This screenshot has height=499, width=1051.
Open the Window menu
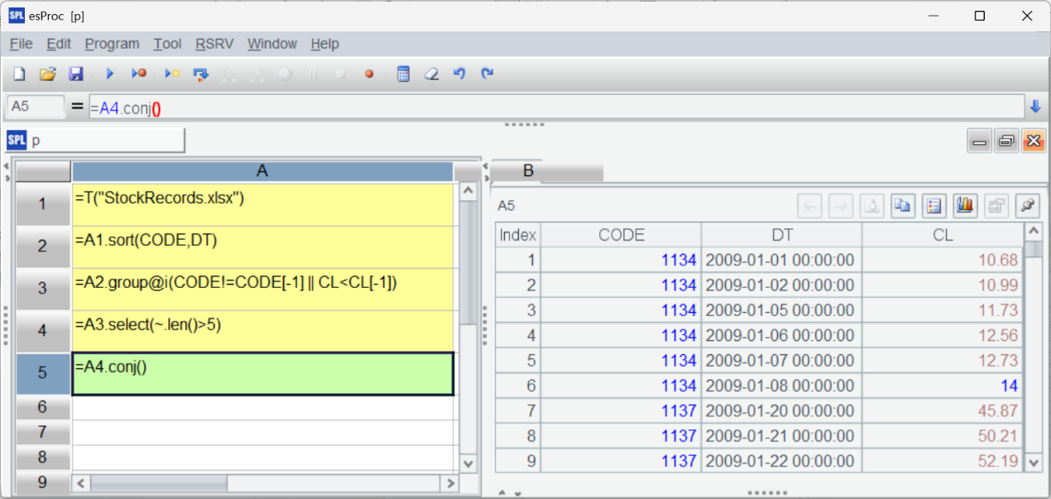coord(272,44)
